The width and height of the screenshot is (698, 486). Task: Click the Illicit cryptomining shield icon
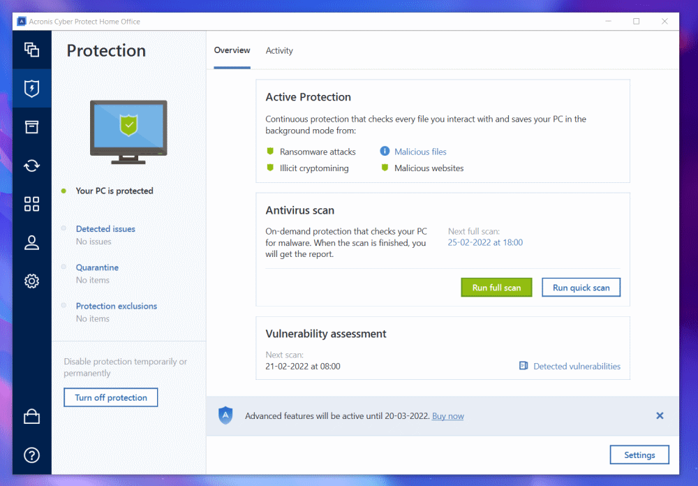pos(269,168)
